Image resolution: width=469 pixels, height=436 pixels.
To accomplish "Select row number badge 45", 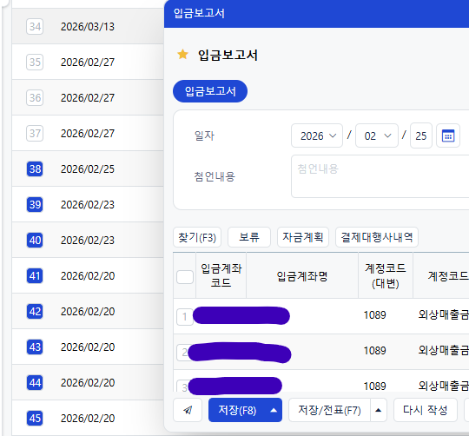I will (35, 418).
